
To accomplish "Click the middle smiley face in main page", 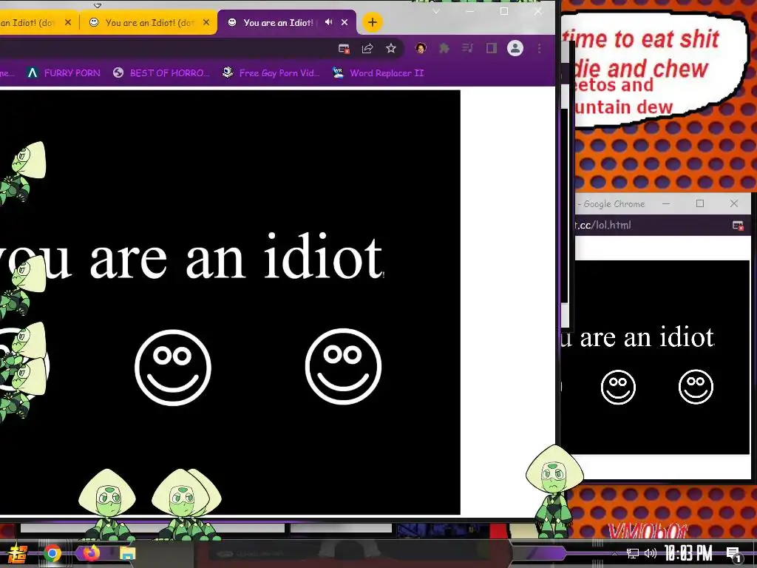I will [173, 367].
